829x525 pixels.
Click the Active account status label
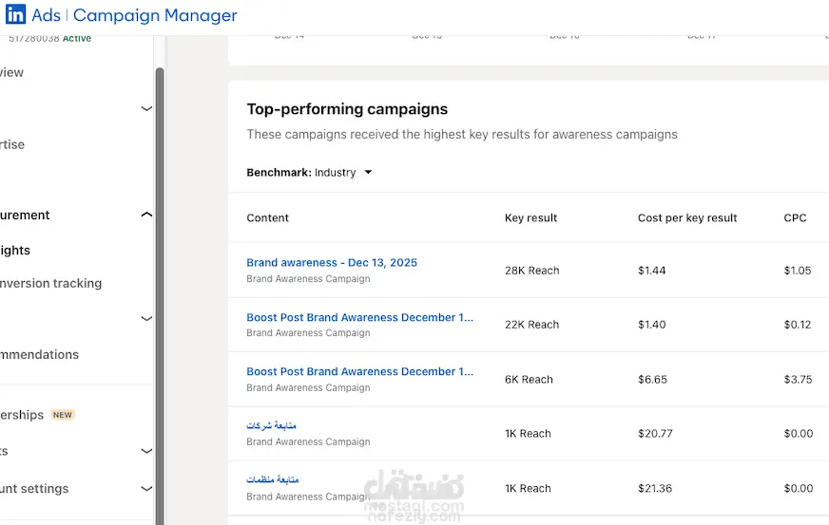pyautogui.click(x=77, y=38)
